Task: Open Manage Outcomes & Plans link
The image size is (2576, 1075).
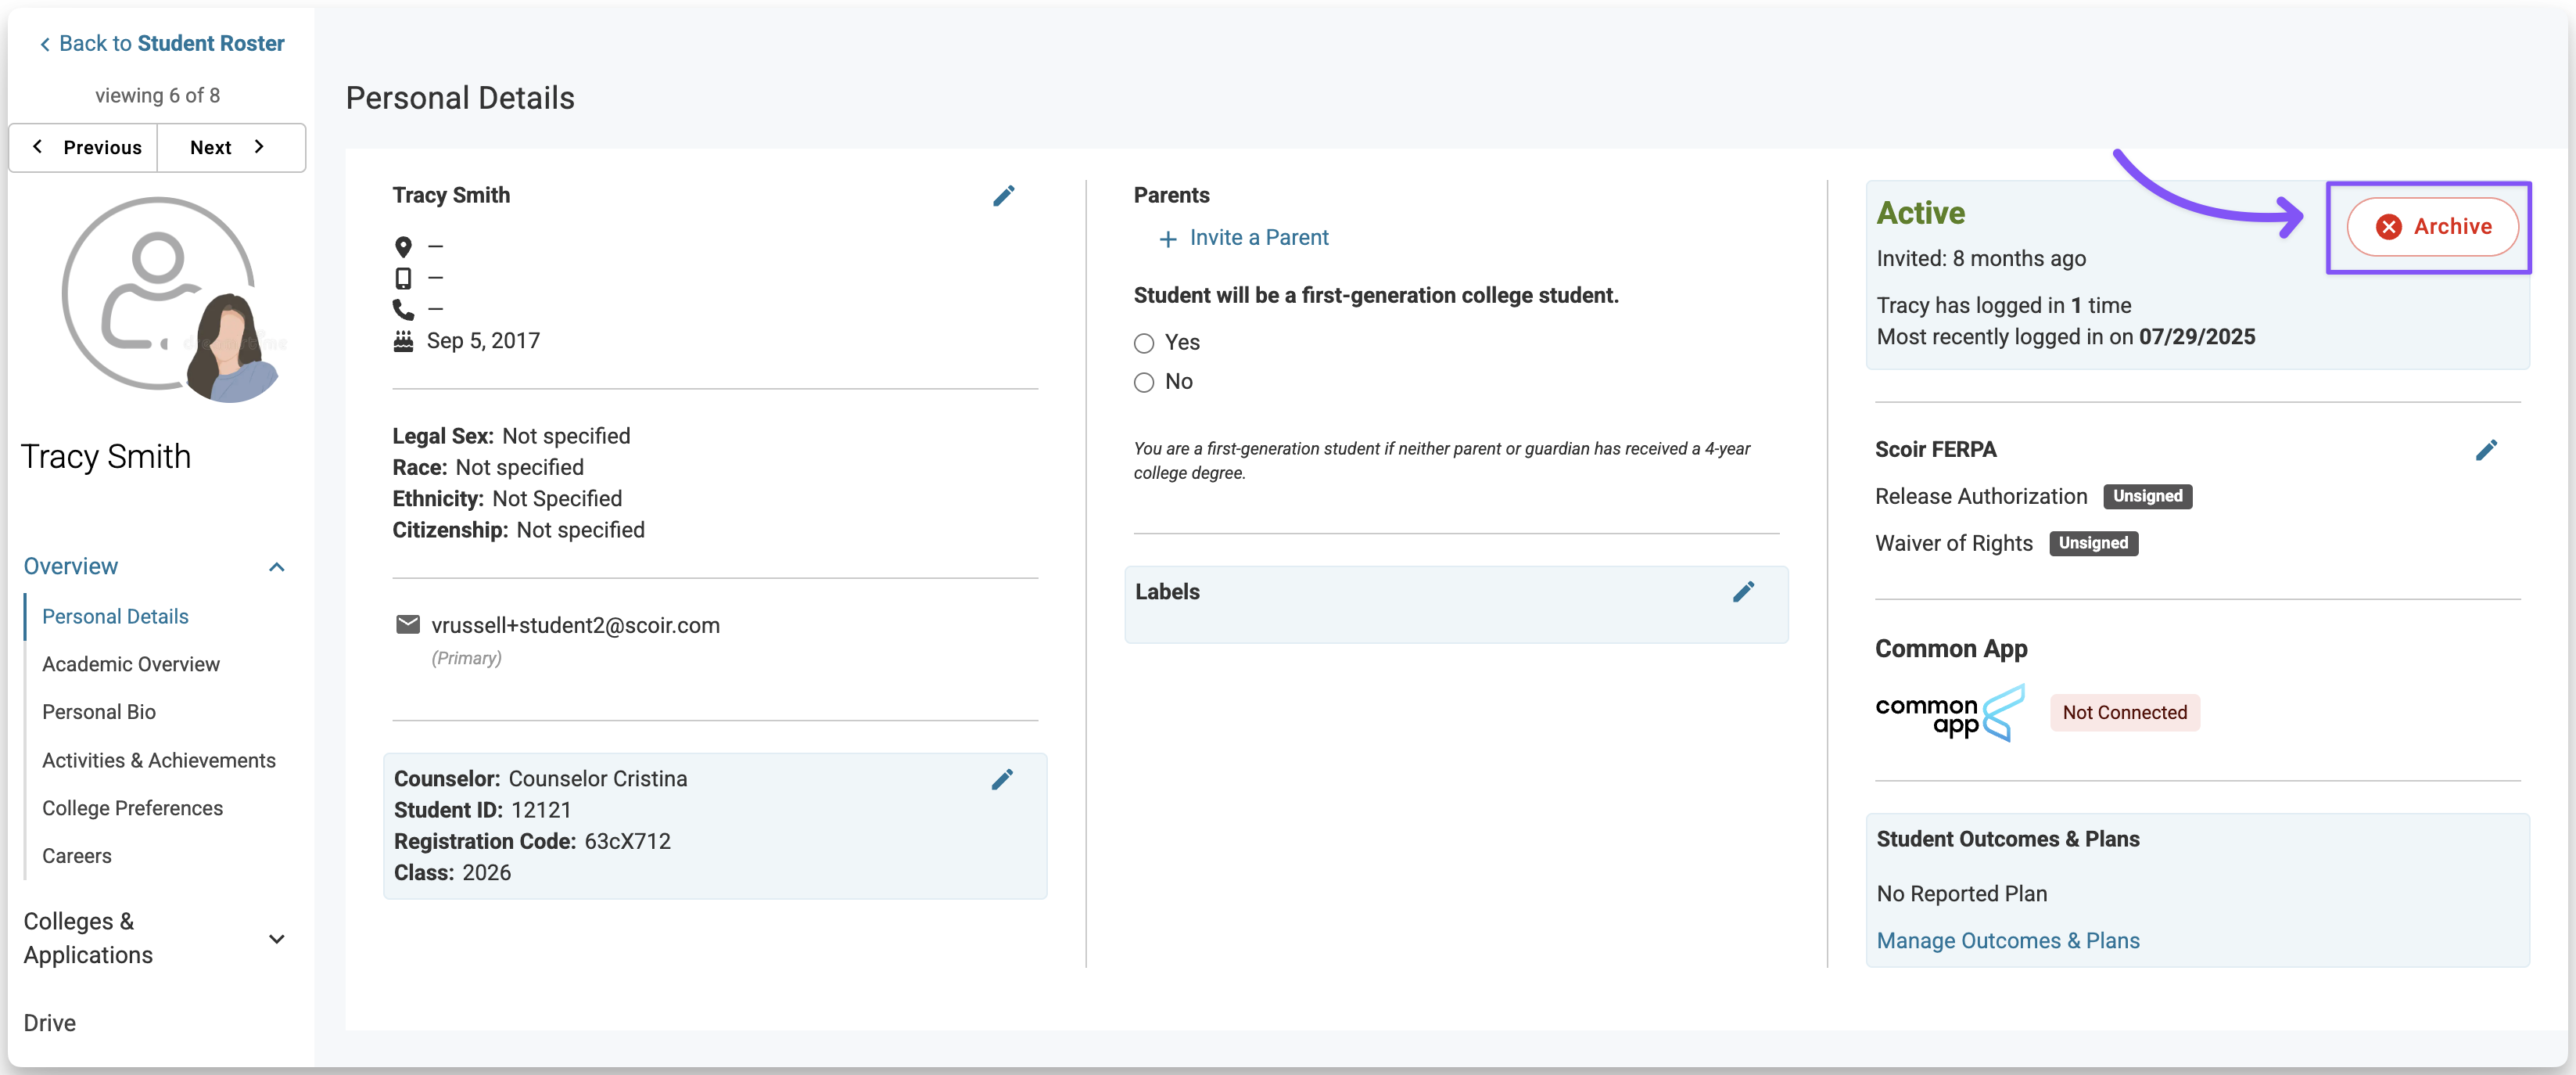Action: 2007,940
